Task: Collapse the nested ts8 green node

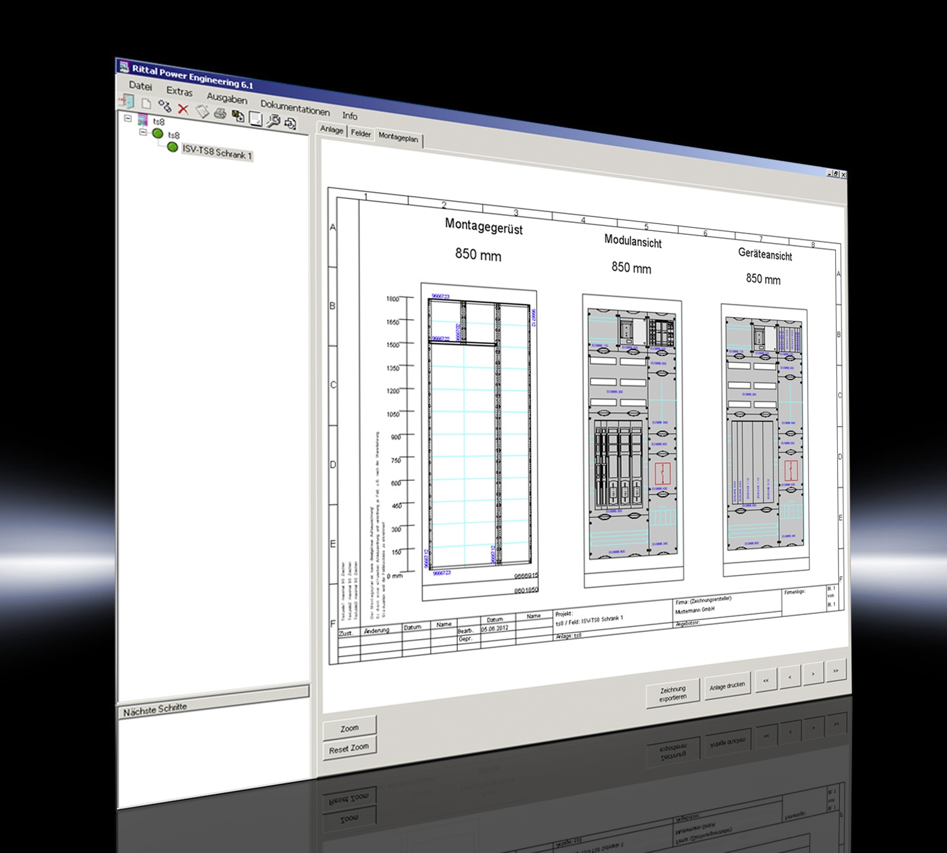Action: 143,132
